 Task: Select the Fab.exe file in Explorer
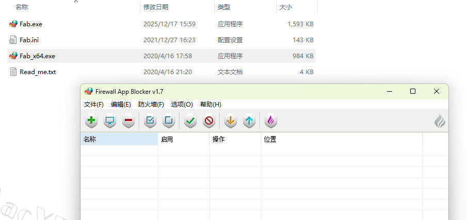point(30,24)
